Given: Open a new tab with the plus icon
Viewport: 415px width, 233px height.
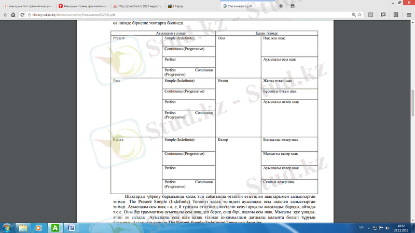Looking at the screenshot, I should [281, 6].
